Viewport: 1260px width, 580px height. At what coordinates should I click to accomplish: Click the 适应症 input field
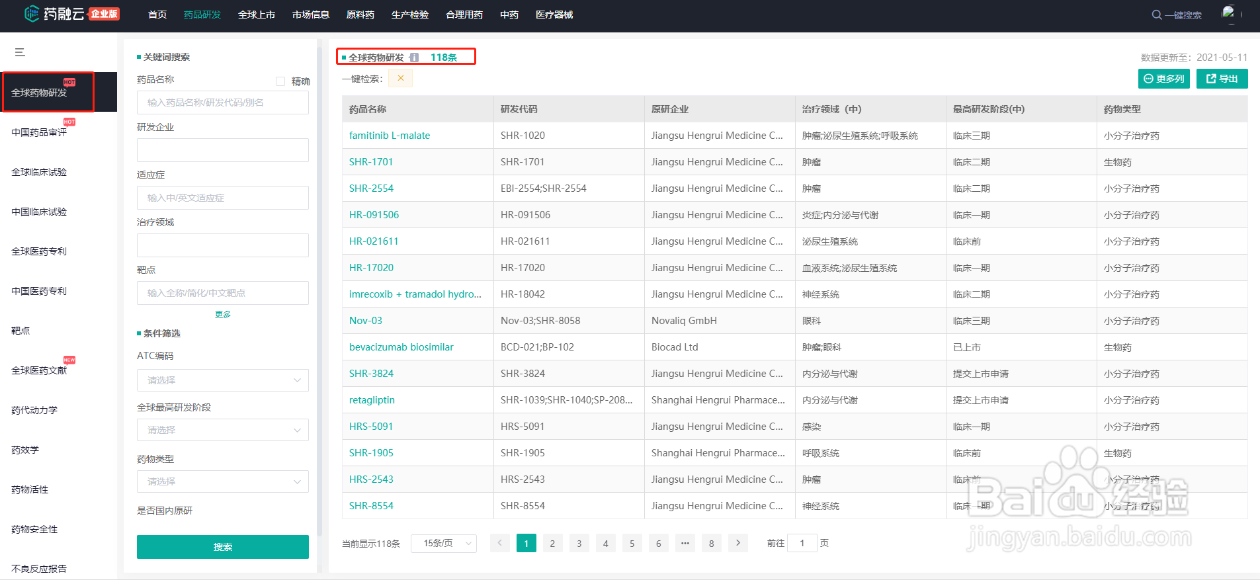pos(223,198)
